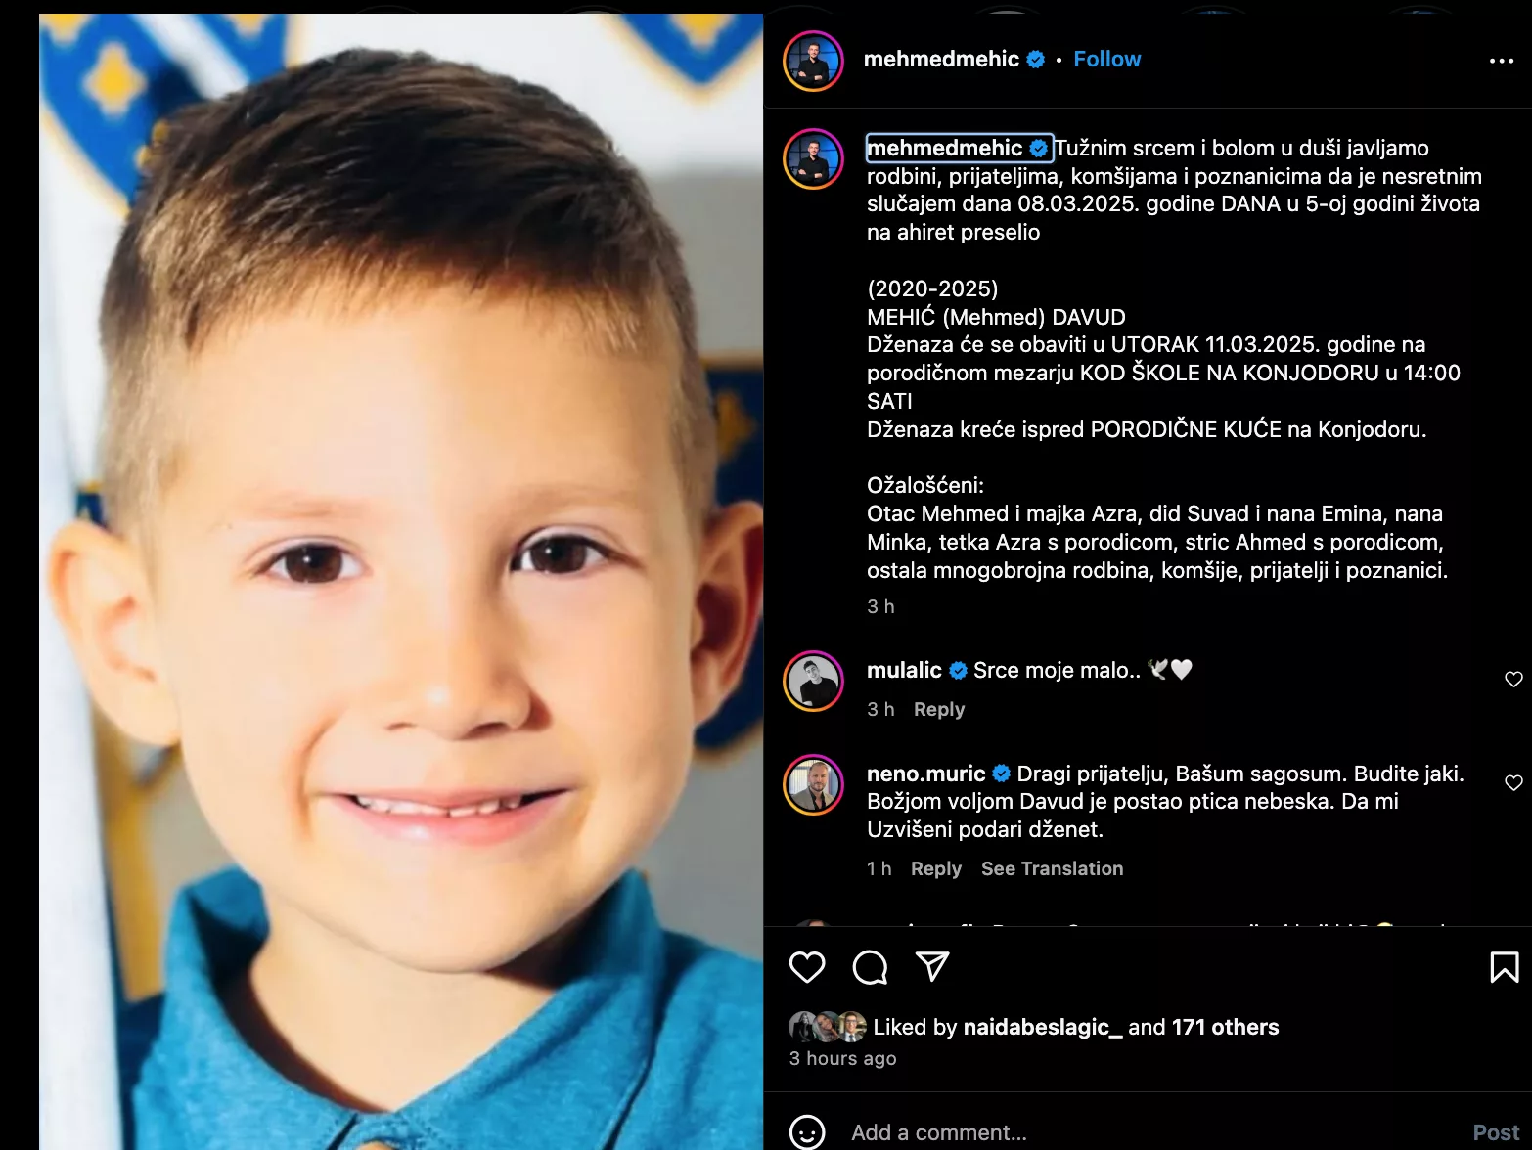Reply to neno.muric's comment
Viewport: 1532px width, 1150px height.
pyautogui.click(x=936, y=868)
